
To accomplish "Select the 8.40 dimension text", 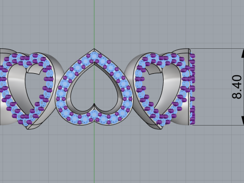I will (x=237, y=87).
